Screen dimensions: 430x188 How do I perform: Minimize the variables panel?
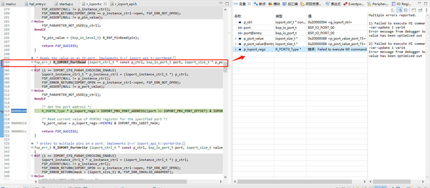tap(419, 4)
